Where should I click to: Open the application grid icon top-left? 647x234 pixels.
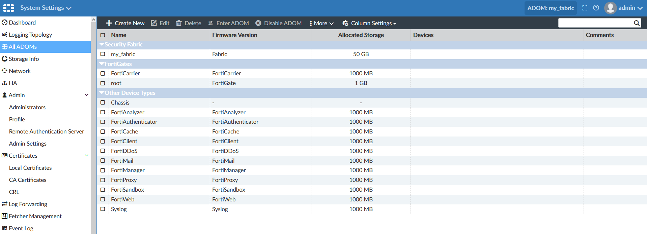coord(8,8)
